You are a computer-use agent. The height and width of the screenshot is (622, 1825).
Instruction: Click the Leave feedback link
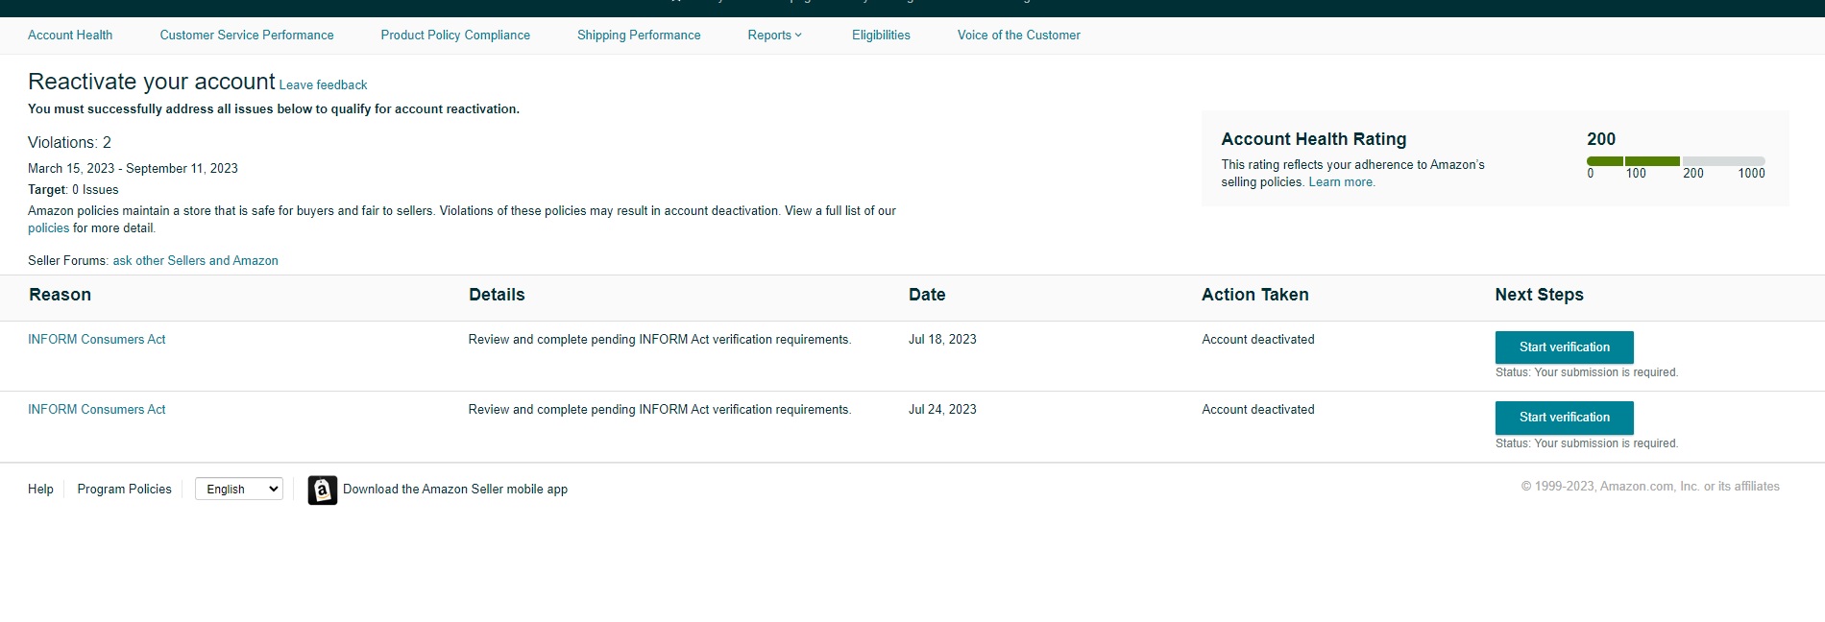323,85
